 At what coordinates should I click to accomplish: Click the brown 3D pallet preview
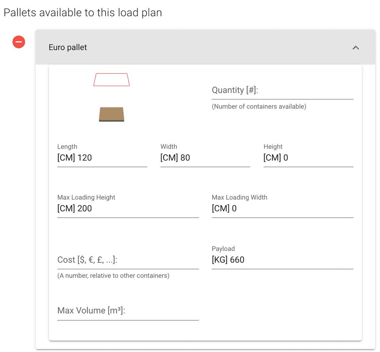point(112,114)
